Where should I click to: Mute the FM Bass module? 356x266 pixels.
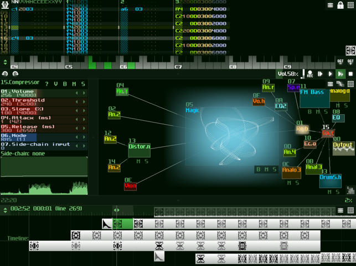[318, 111]
